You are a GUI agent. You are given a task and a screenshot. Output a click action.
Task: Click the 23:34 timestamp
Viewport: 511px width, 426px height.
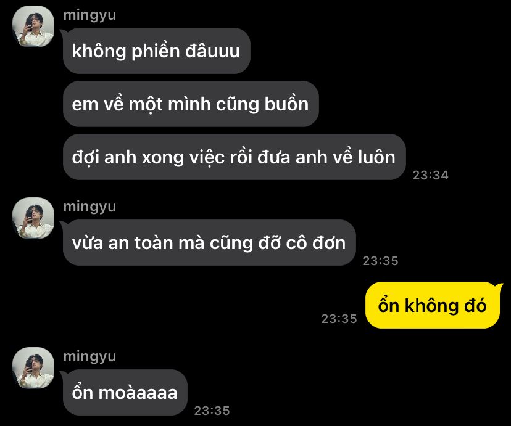[x=431, y=175]
